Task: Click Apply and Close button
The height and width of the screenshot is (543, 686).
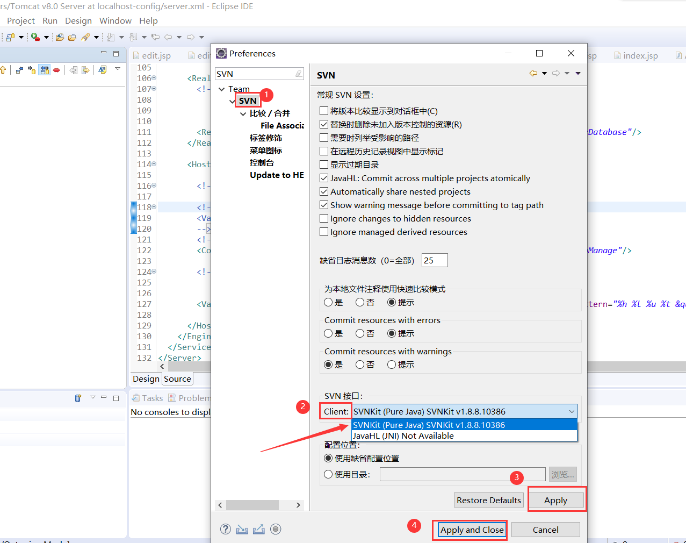Action: 472,530
